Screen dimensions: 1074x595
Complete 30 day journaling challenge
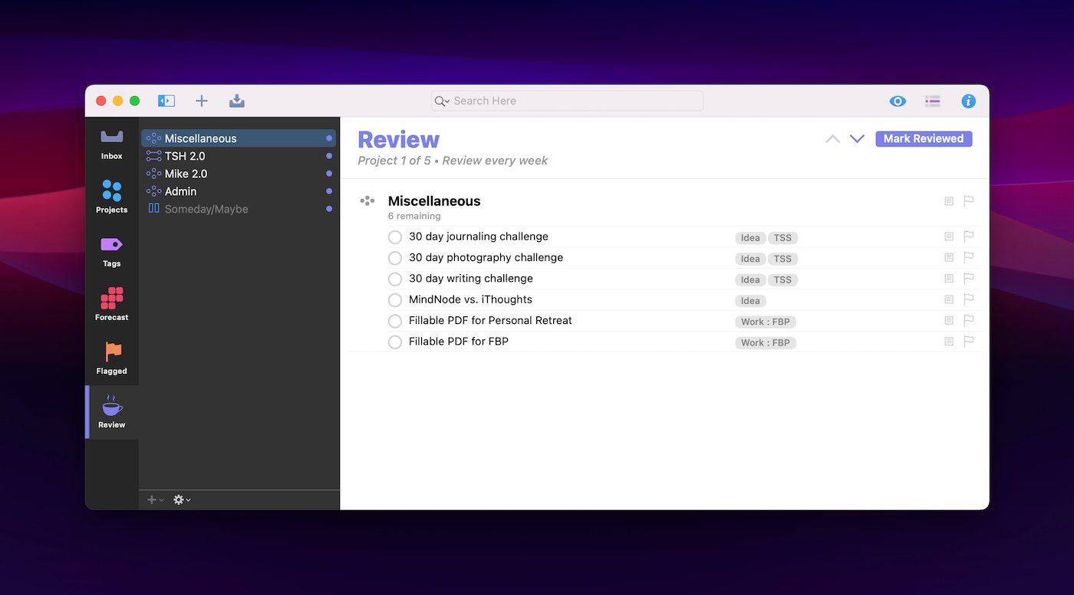pos(395,237)
